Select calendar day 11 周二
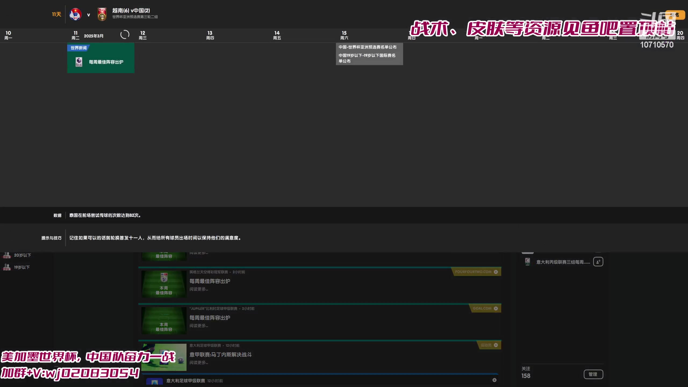The height and width of the screenshot is (387, 688). [x=76, y=35]
